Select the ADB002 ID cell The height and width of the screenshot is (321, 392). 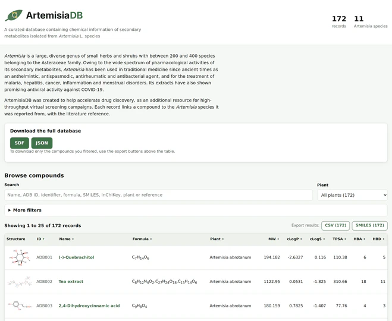click(x=44, y=282)
